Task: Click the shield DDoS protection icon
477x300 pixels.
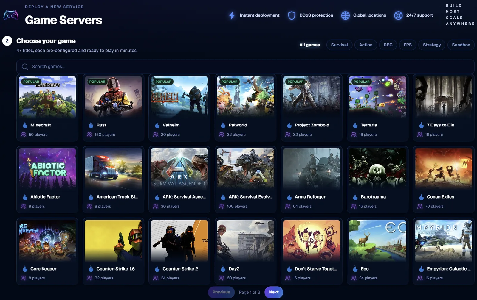Action: pos(292,15)
